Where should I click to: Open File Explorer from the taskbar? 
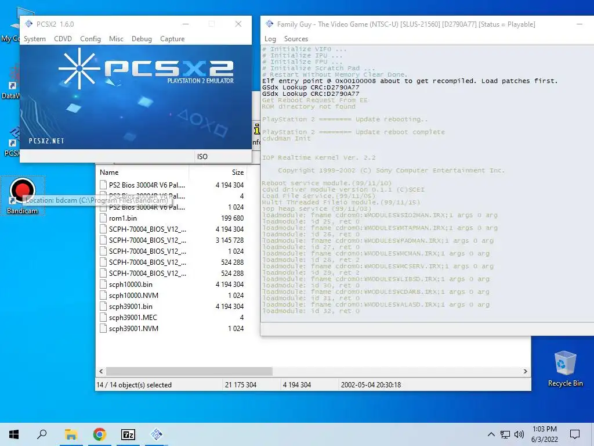pyautogui.click(x=71, y=434)
